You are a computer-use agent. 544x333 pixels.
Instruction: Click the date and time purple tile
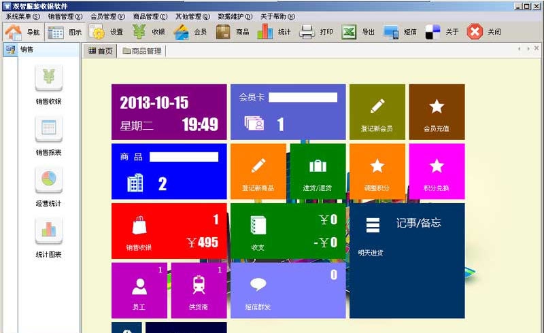(169, 111)
